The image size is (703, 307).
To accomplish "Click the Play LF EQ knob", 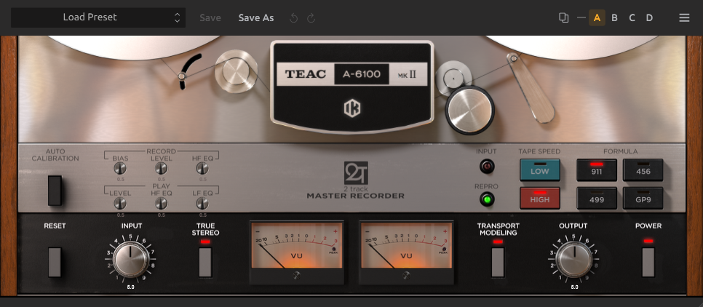I will [x=202, y=204].
